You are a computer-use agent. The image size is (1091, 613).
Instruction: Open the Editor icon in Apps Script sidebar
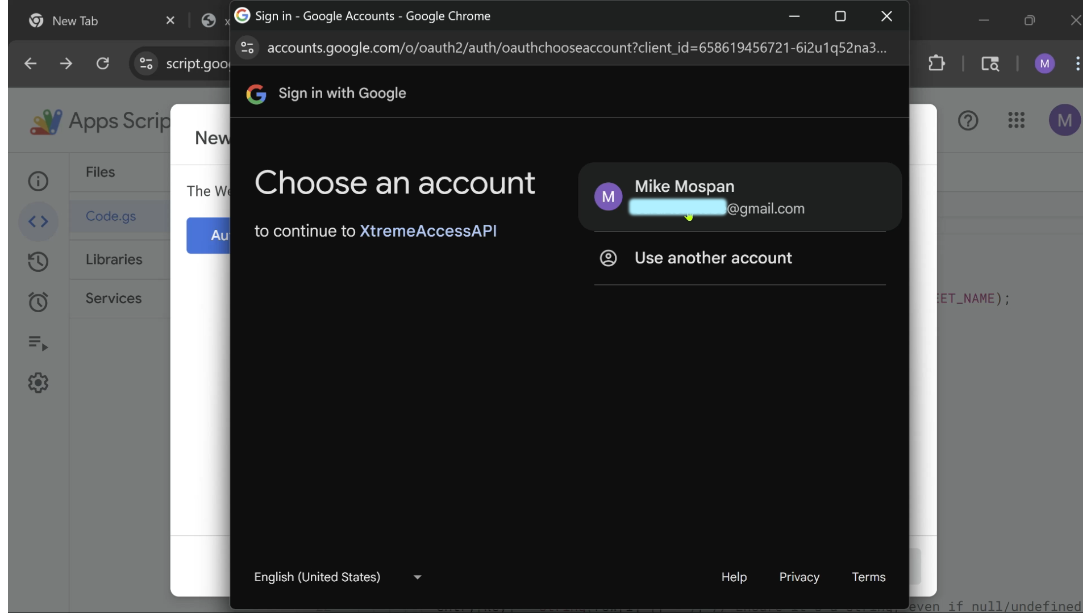click(38, 221)
